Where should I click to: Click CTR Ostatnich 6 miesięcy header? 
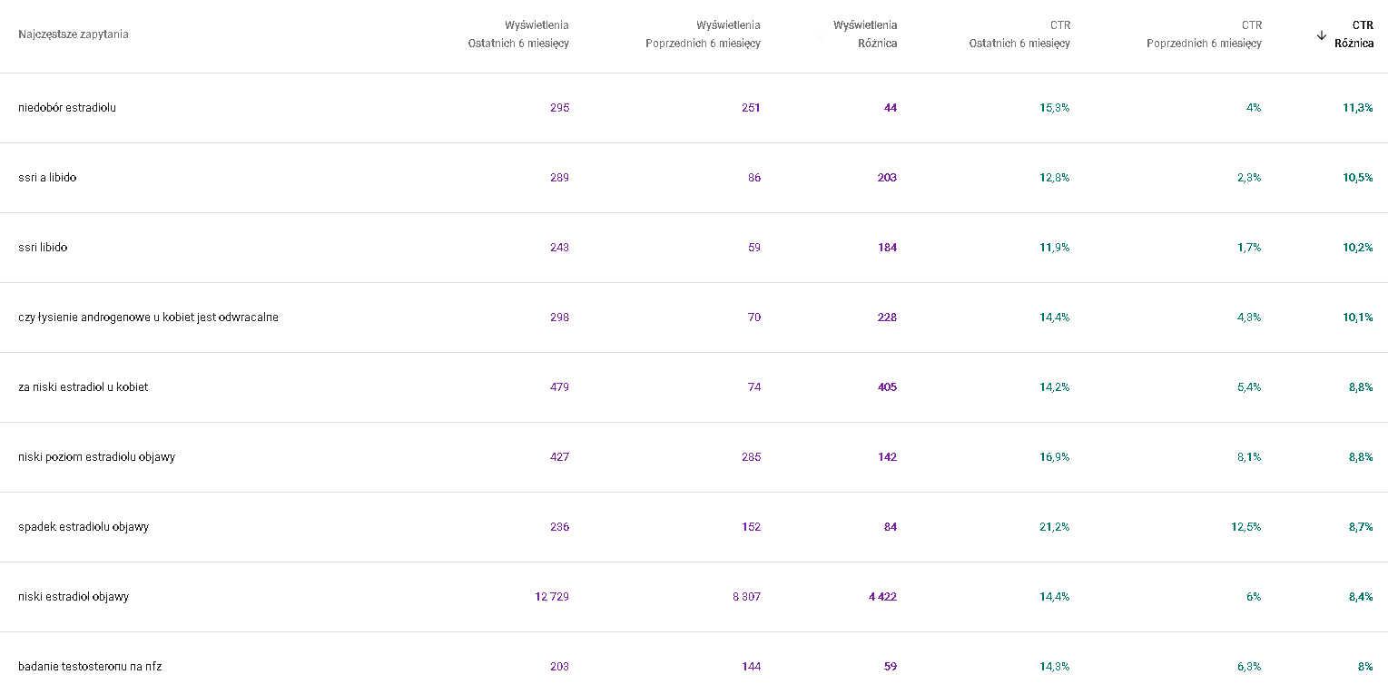1019,34
